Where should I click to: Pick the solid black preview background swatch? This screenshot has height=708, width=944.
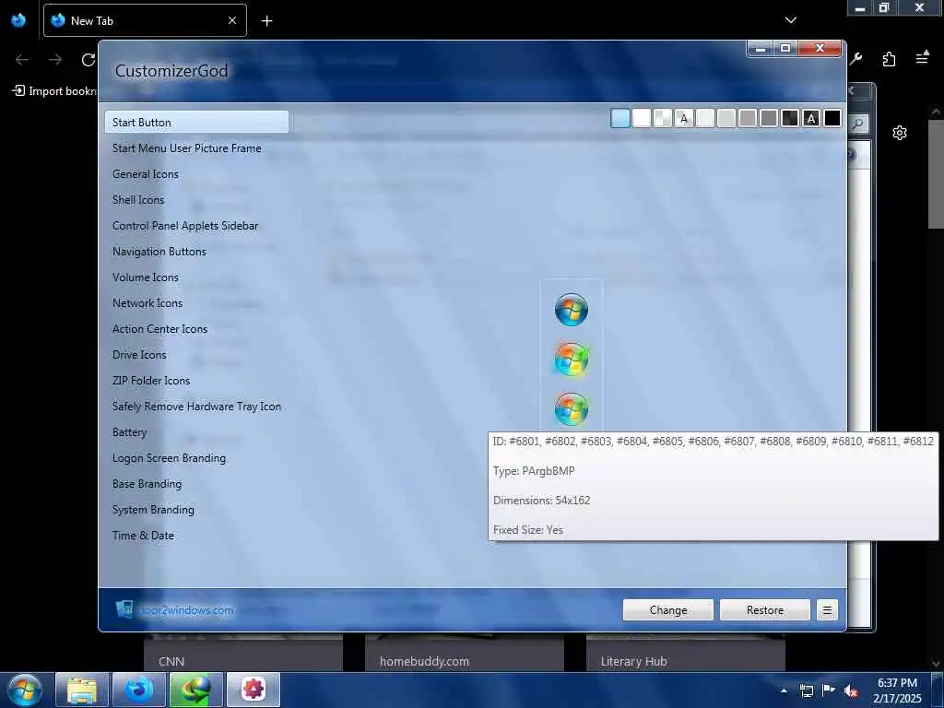click(x=832, y=119)
